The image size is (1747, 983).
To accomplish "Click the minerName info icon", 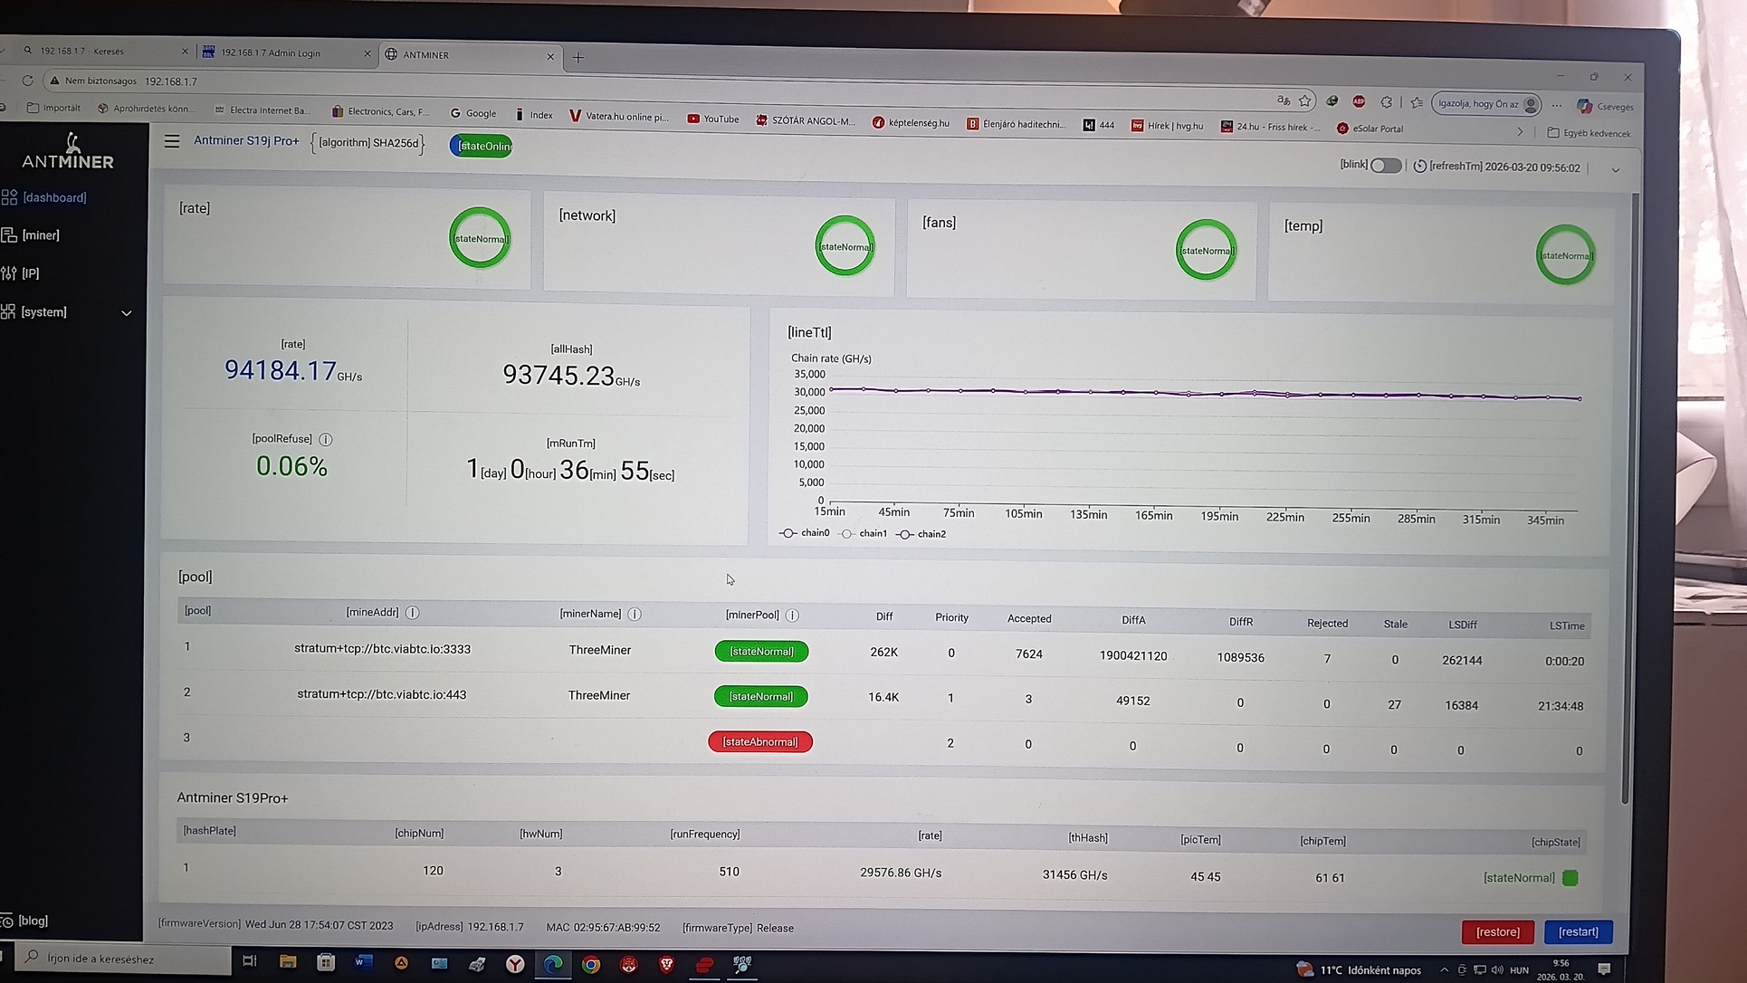I will (x=635, y=615).
